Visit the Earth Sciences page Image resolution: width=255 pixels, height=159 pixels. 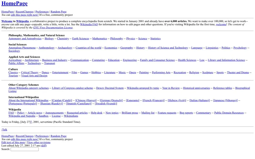pos(81,38)
